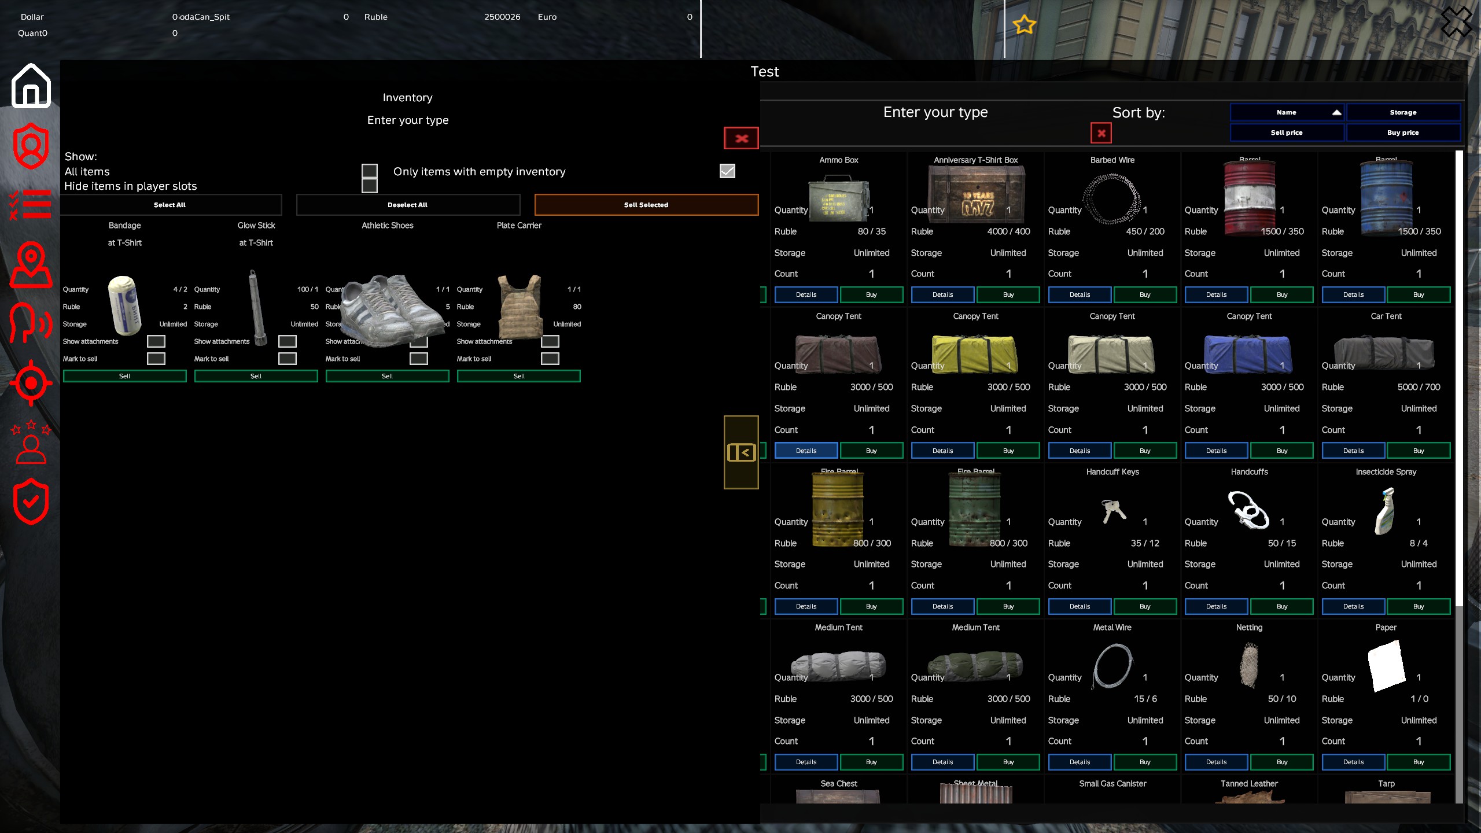Buy the Paper item

[x=1419, y=762]
